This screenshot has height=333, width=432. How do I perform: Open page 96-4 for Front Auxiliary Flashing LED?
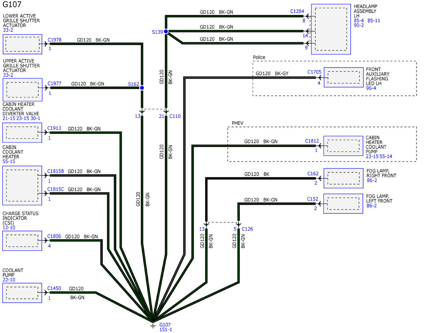click(x=371, y=88)
